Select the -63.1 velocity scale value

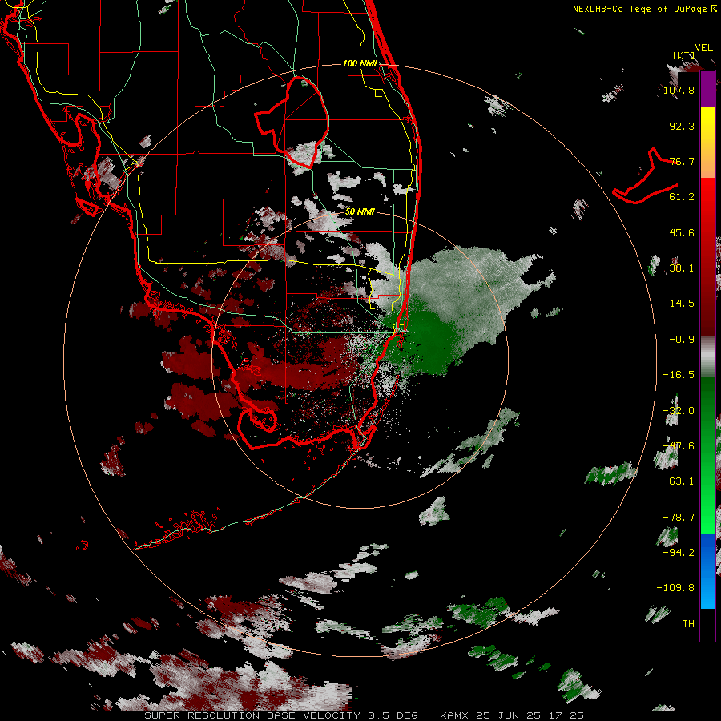pos(679,481)
